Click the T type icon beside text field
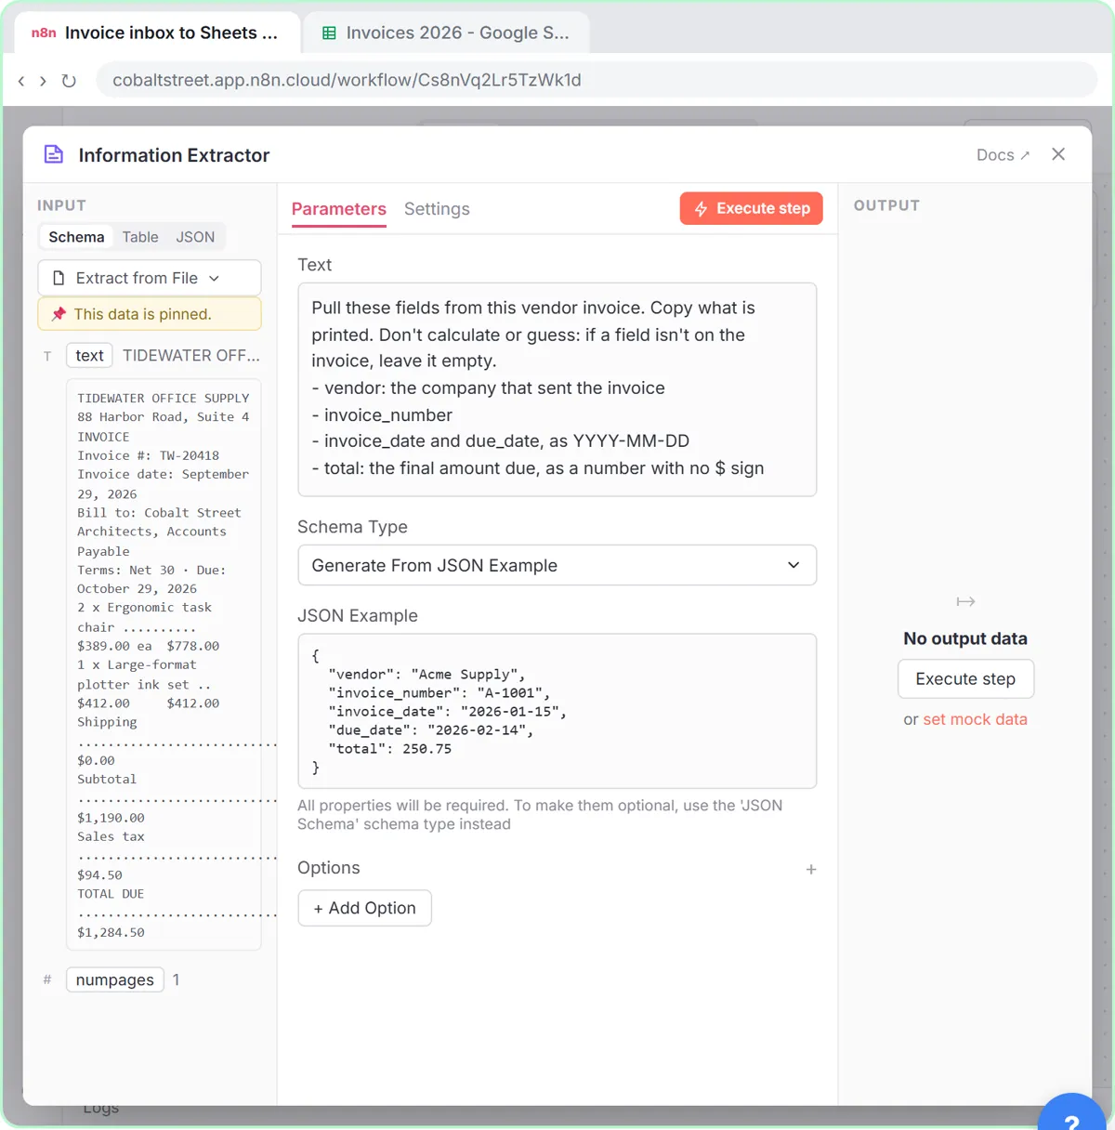 (47, 356)
